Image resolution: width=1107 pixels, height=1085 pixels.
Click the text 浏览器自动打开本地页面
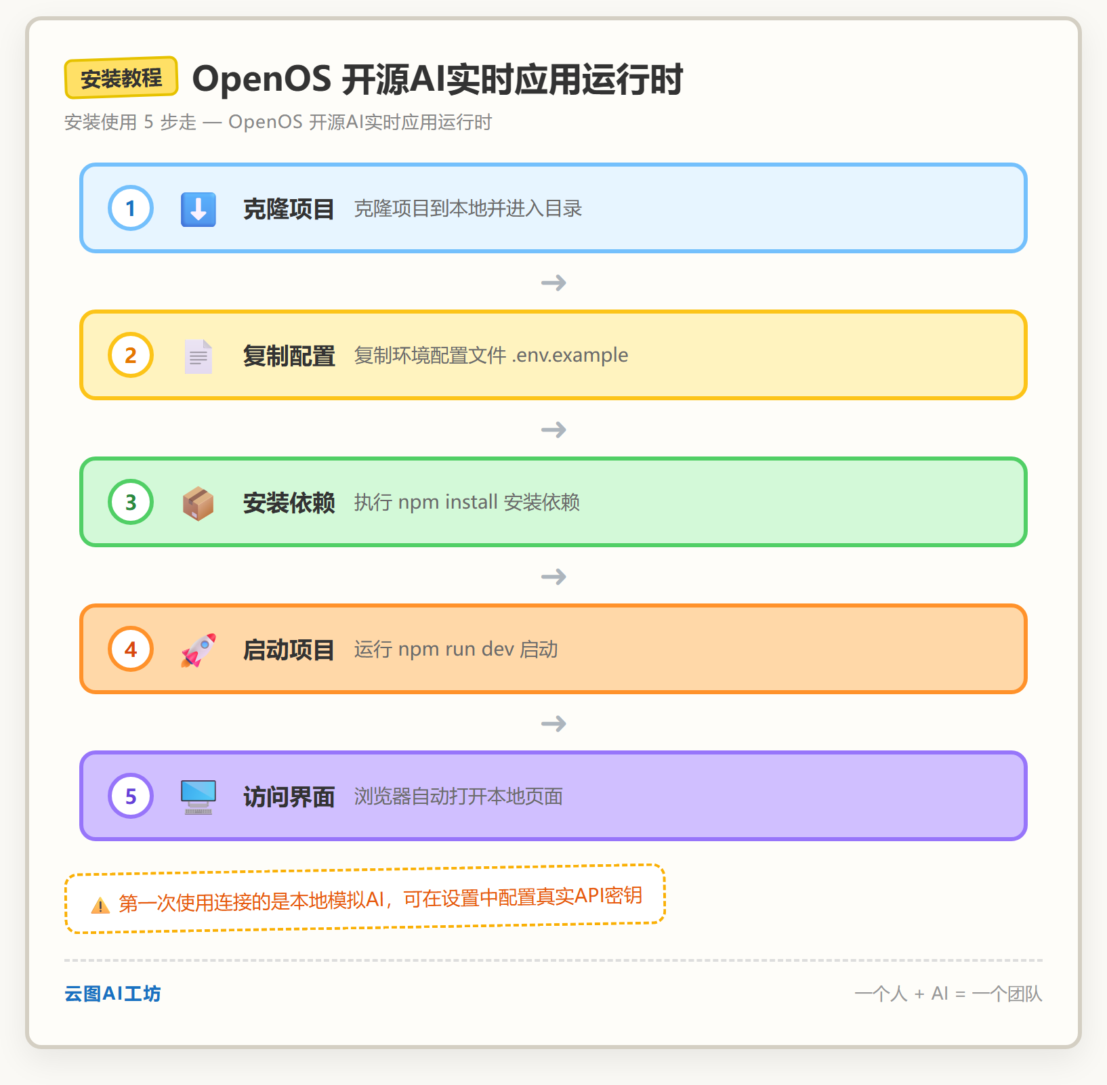[459, 796]
